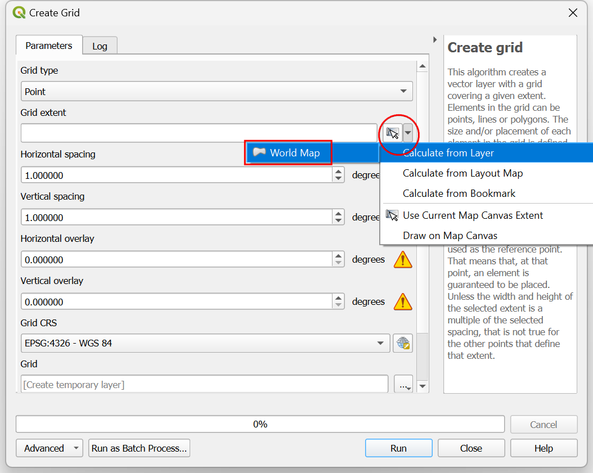This screenshot has height=473, width=593.
Task: Select World Map layer from submenu
Action: tap(288, 153)
